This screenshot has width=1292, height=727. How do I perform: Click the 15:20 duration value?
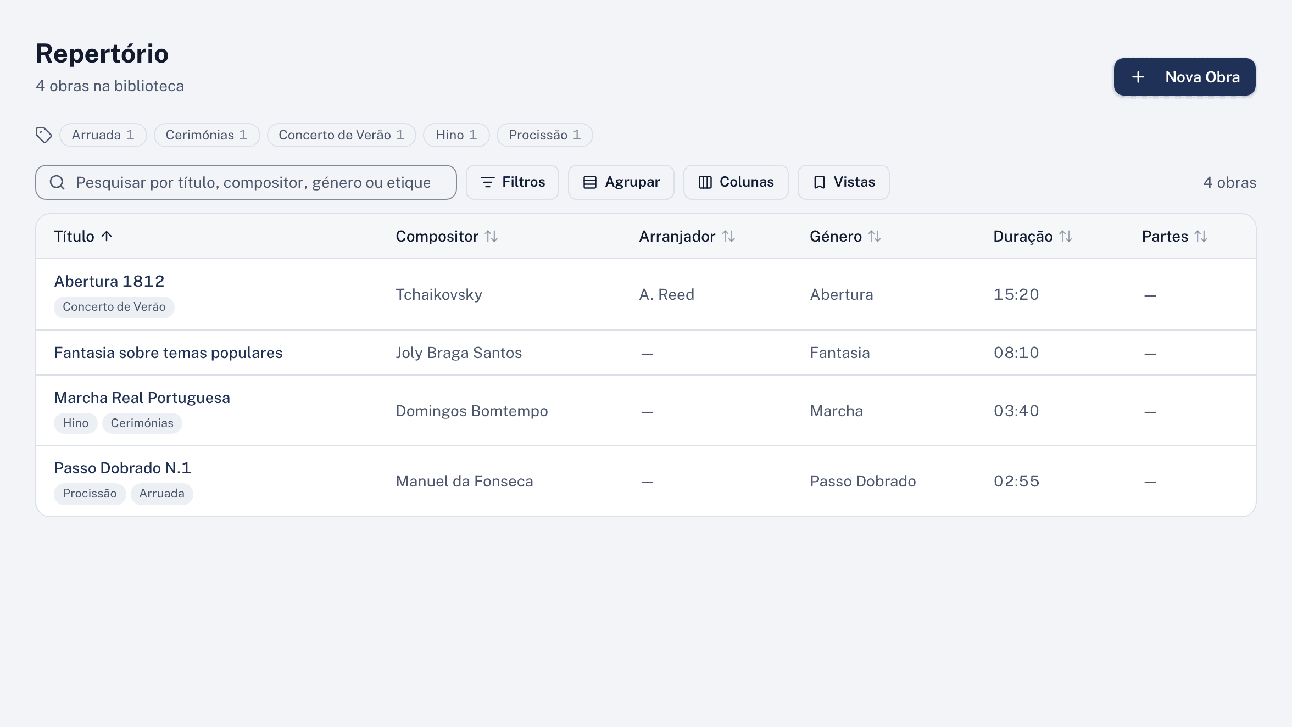coord(1016,294)
